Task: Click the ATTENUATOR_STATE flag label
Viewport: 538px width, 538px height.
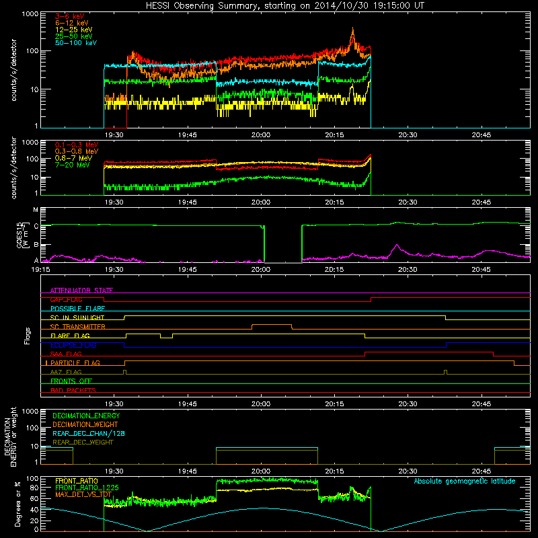Action: coord(81,291)
